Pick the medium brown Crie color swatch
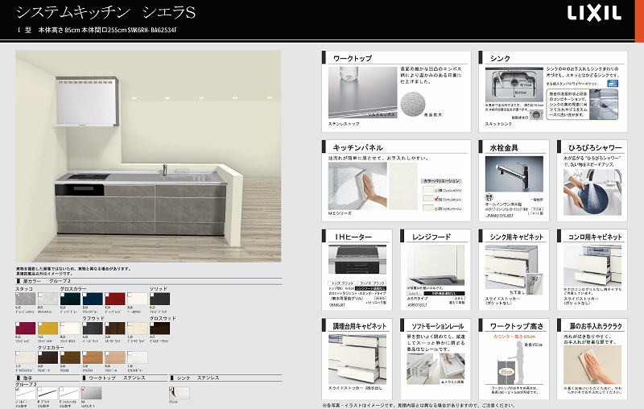The width and height of the screenshot is (644, 409). (x=70, y=357)
